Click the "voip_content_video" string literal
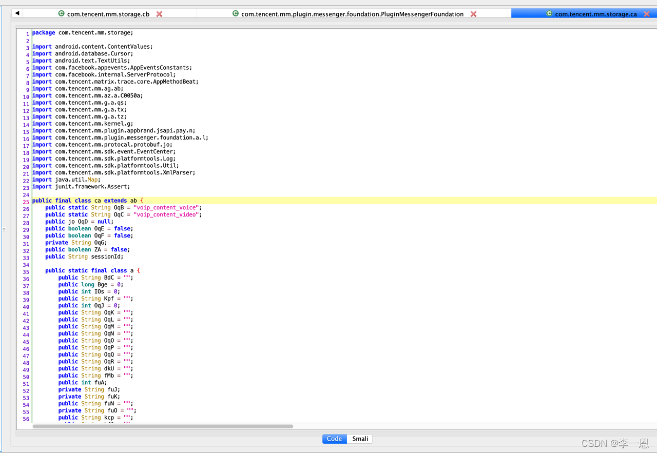This screenshot has width=657, height=453. point(166,215)
